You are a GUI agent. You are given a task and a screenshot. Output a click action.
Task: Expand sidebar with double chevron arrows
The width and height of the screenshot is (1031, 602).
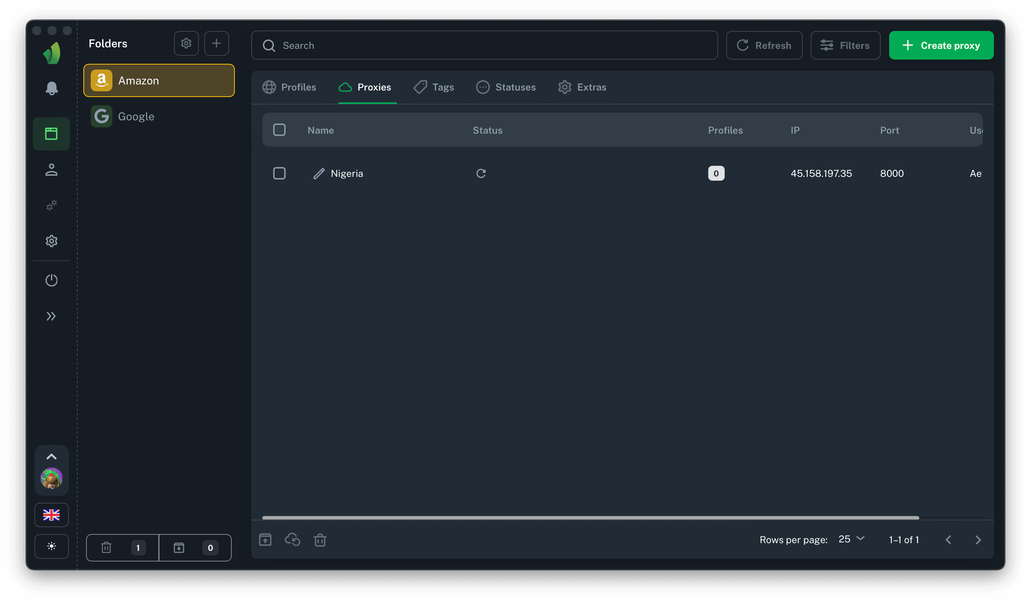(52, 316)
